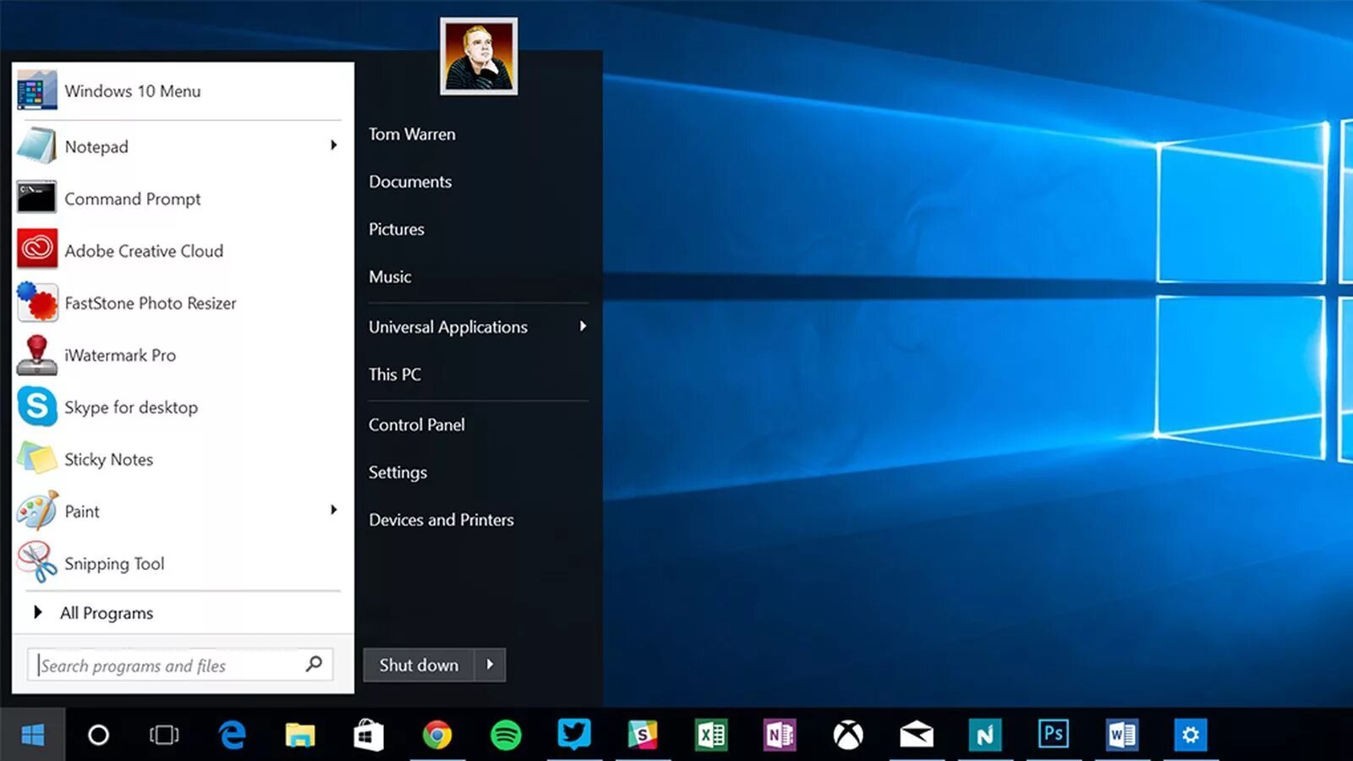Click the Windows 10 Menu label

(x=133, y=90)
